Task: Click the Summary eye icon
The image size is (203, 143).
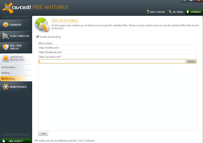Action: tap(6, 25)
